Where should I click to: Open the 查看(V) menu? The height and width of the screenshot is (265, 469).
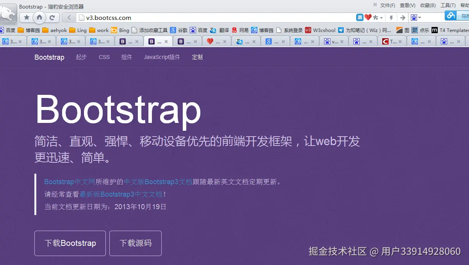pos(408,5)
